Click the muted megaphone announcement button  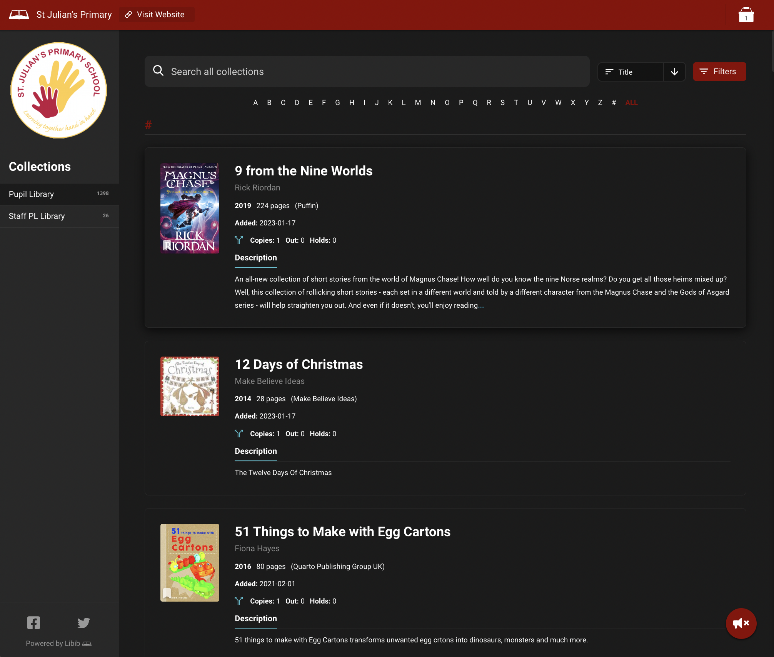tap(741, 623)
